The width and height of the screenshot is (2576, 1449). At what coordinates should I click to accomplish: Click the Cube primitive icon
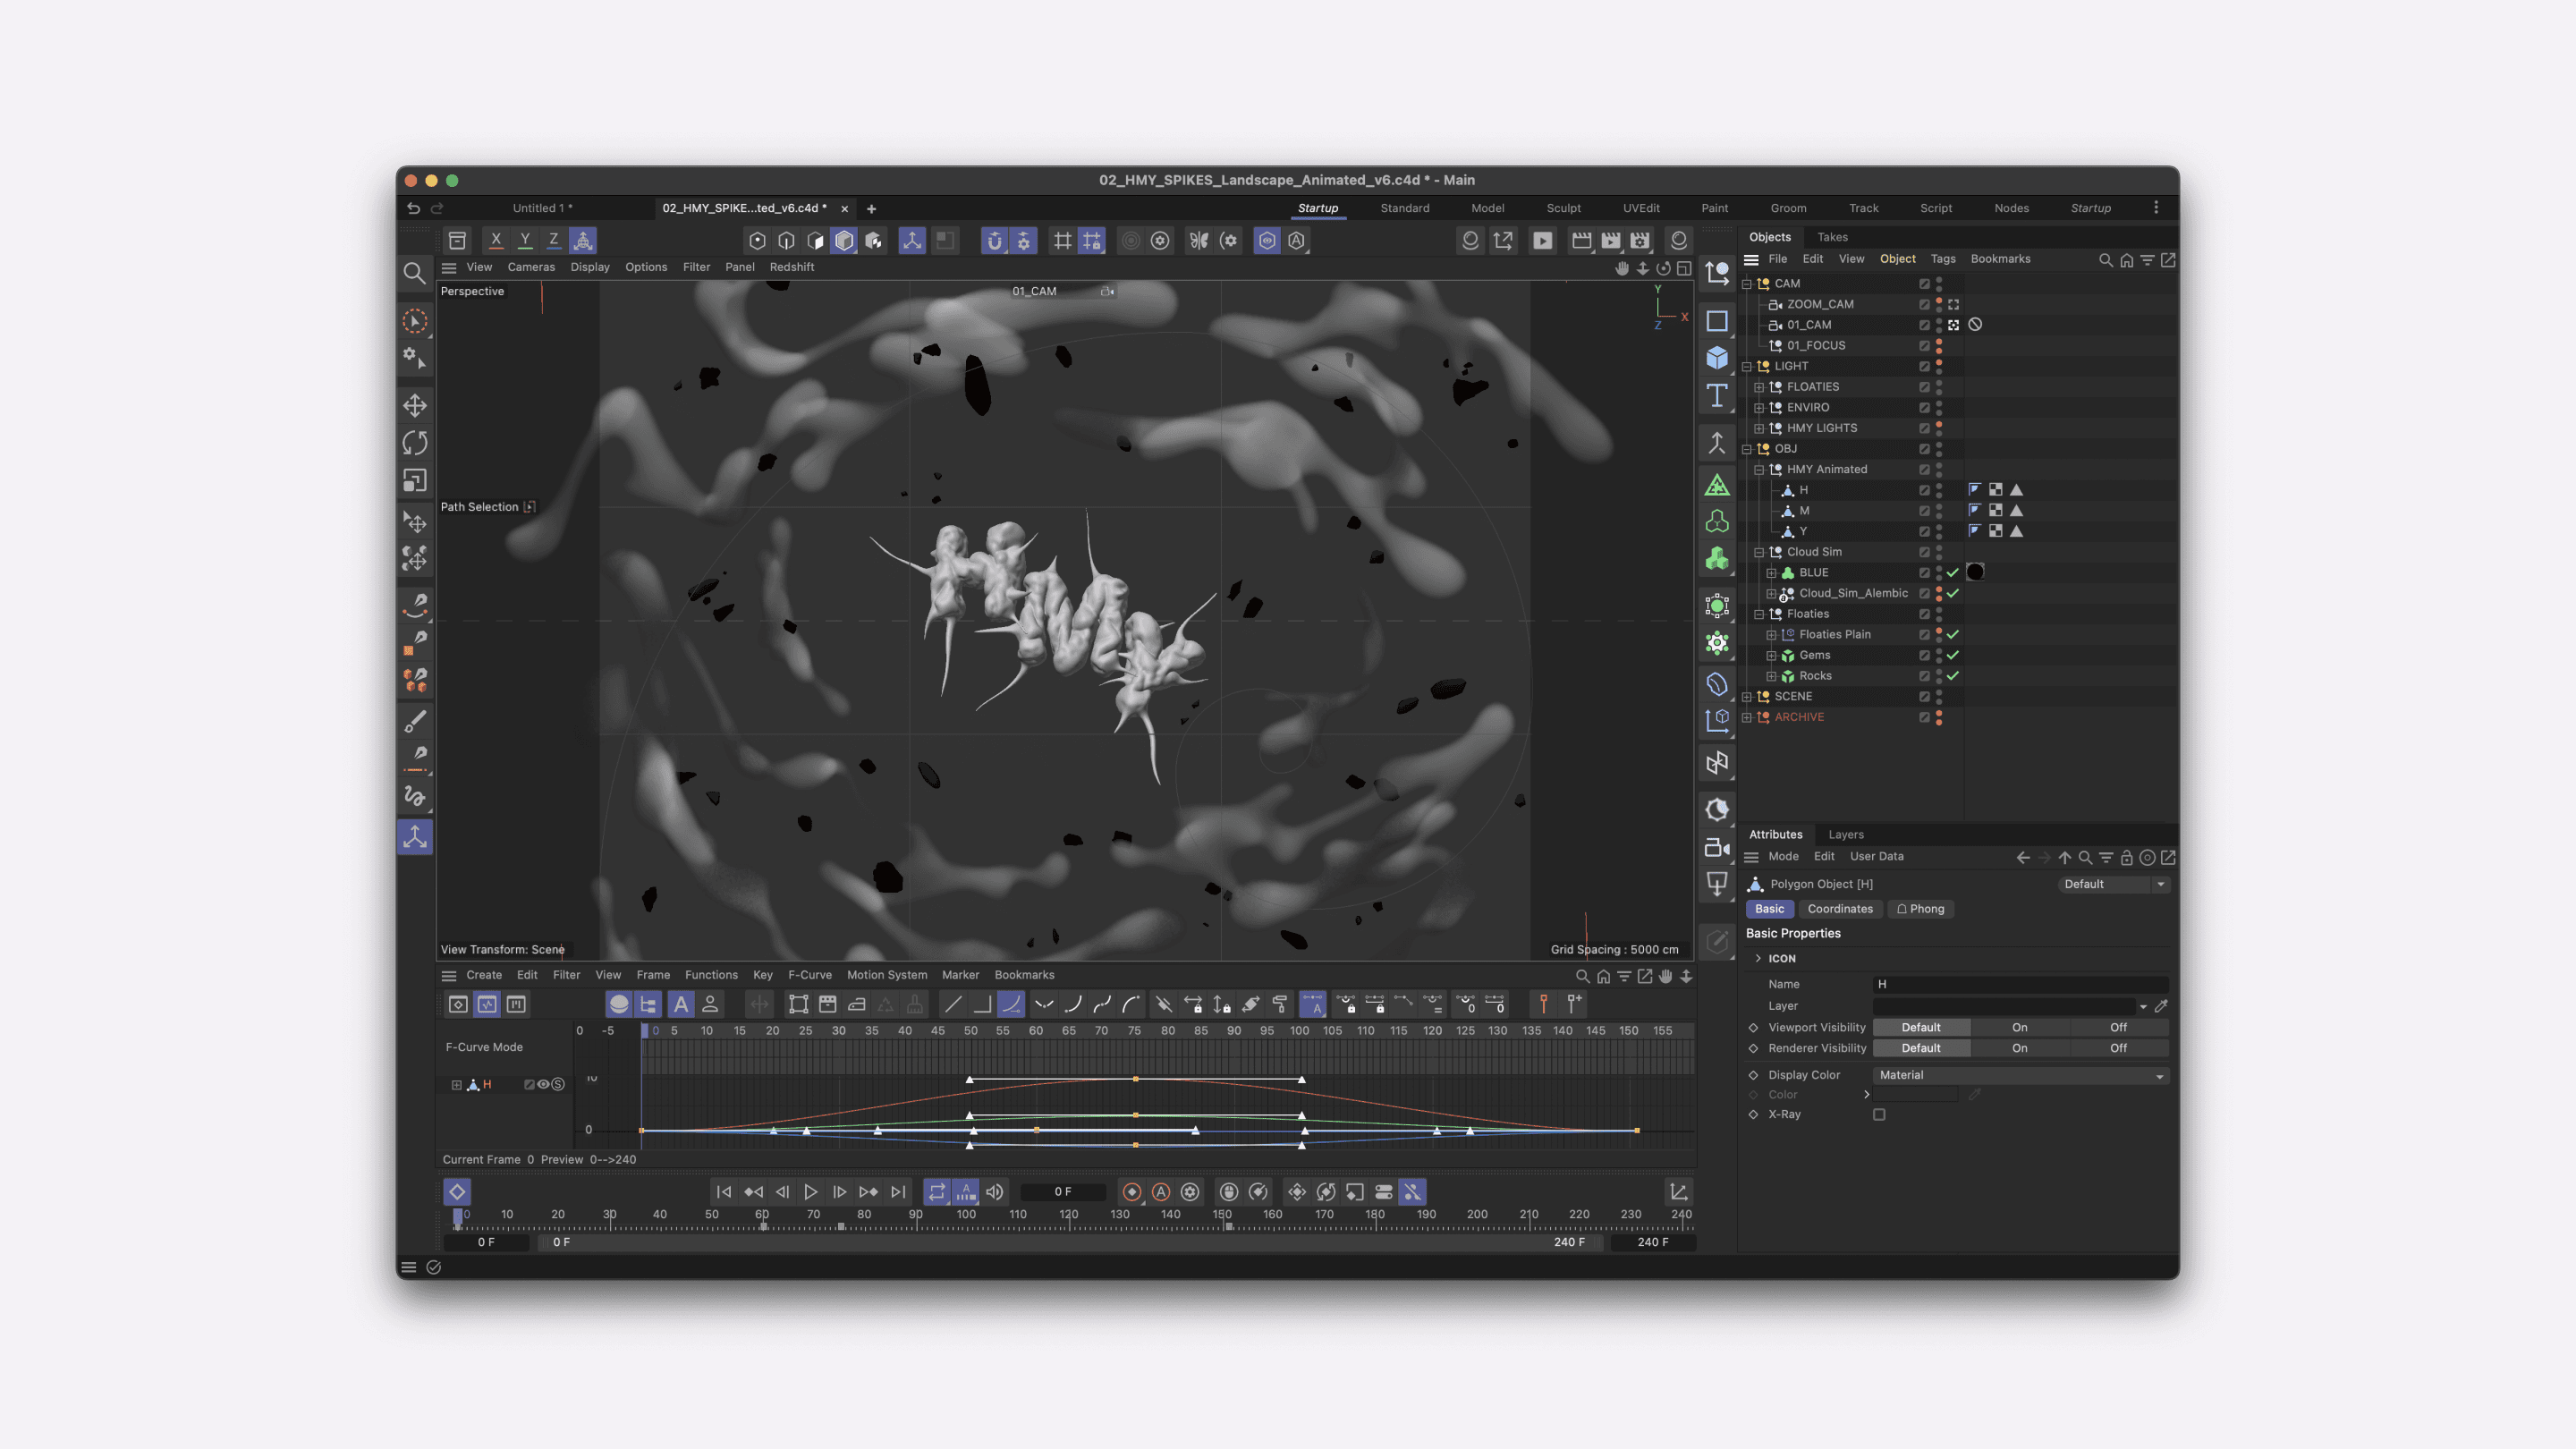click(x=1717, y=358)
